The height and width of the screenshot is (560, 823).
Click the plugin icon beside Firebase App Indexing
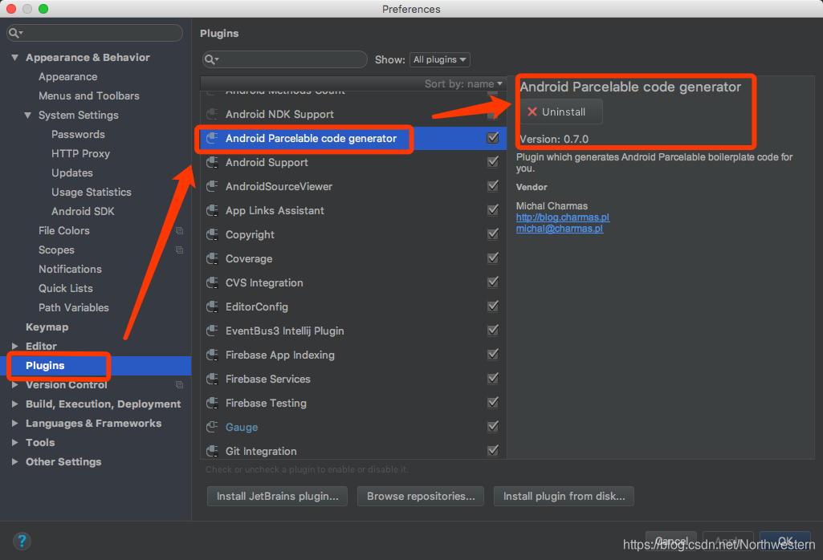click(212, 355)
